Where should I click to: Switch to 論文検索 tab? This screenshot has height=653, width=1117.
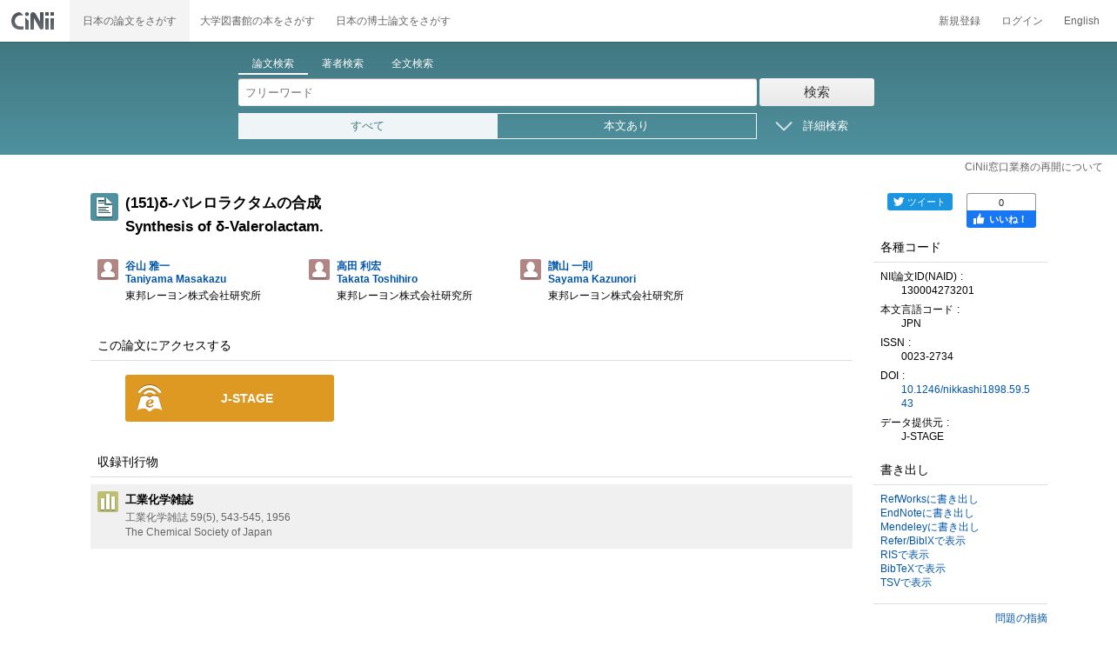273,64
